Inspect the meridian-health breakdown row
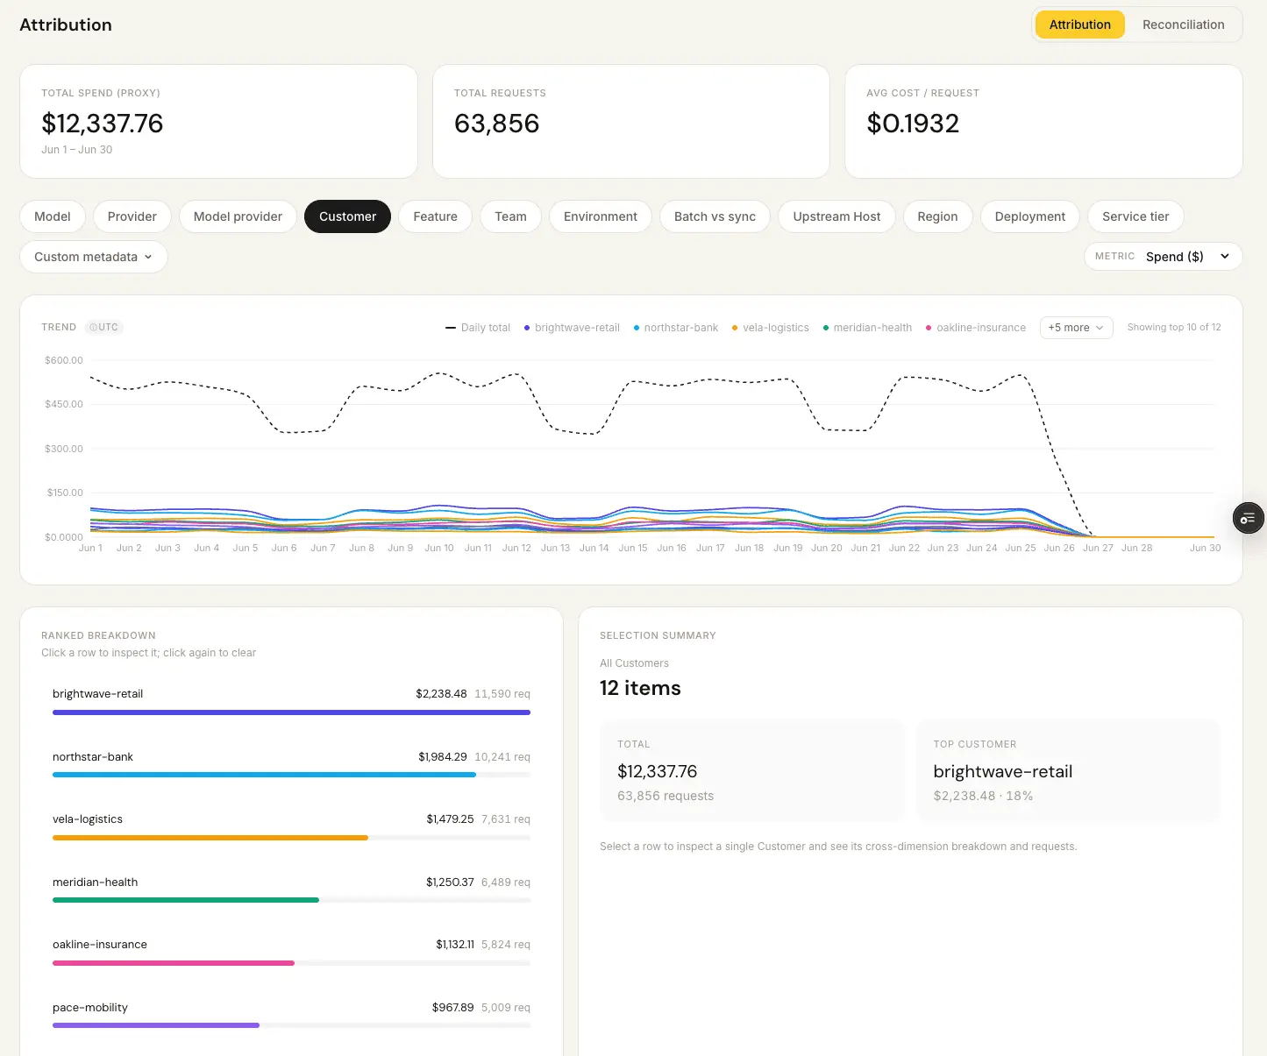The image size is (1267, 1056). coord(291,890)
